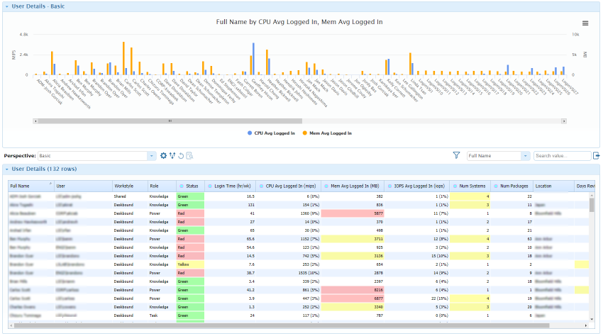Sort by Full Name column header
Screen dimensions: 603x336
click(31, 186)
